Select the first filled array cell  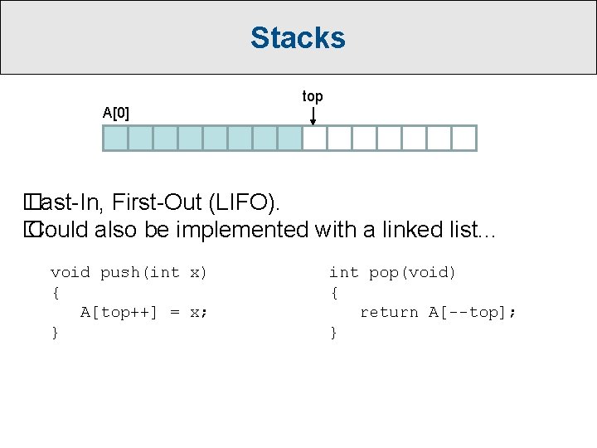(116, 138)
